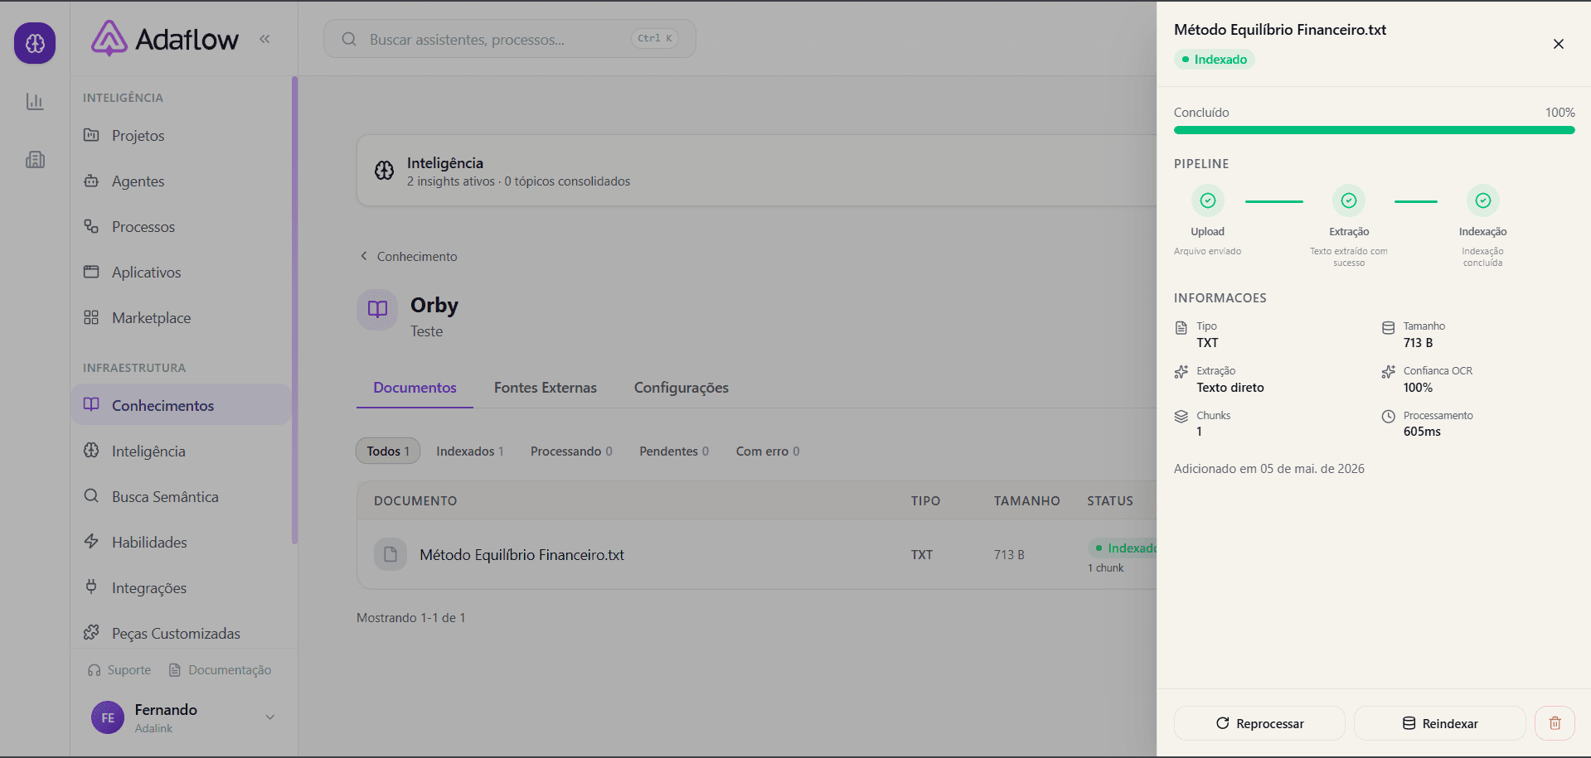The width and height of the screenshot is (1591, 758).
Task: Click the Extração pipeline step icon
Action: click(1349, 200)
